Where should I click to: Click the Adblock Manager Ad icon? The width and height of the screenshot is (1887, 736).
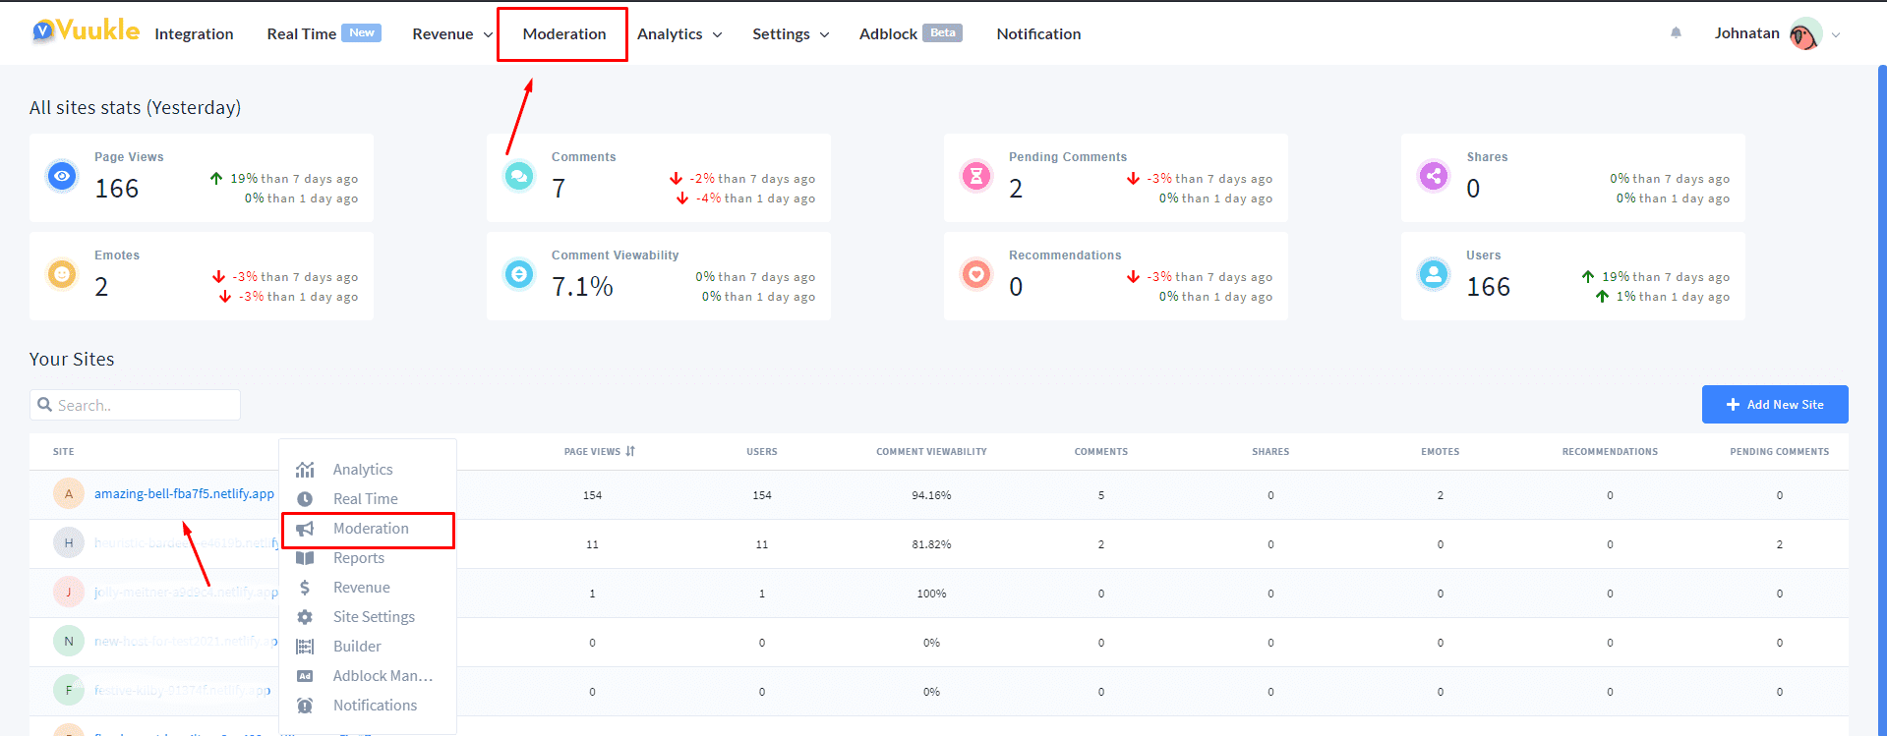click(305, 676)
